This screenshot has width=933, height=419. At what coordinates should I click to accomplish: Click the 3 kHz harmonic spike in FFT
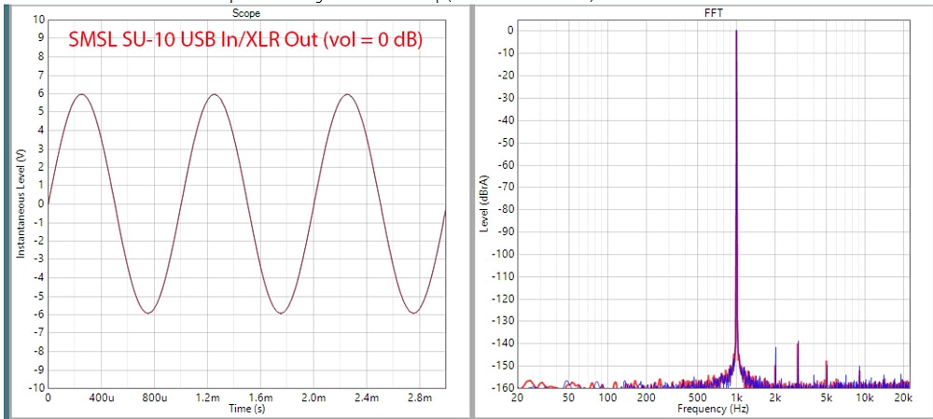click(798, 342)
